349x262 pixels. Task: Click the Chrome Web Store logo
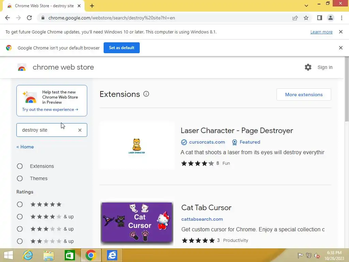coord(22,67)
